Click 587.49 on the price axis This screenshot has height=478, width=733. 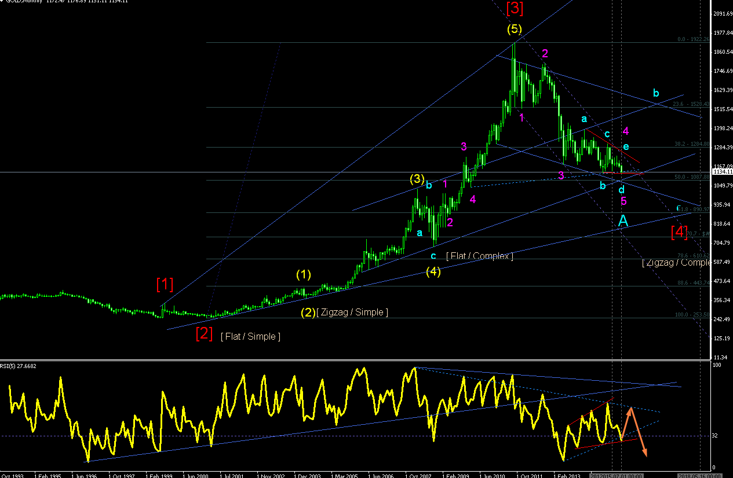tap(722, 262)
